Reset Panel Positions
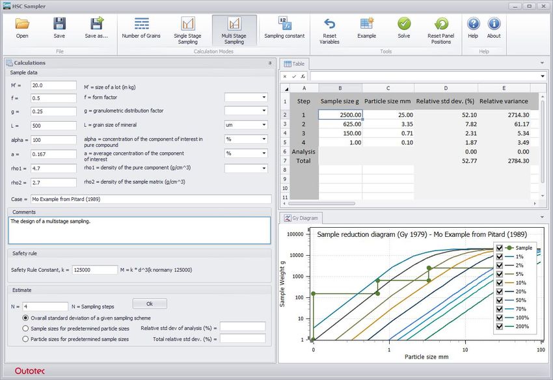This screenshot has height=380, width=553. coord(441,31)
